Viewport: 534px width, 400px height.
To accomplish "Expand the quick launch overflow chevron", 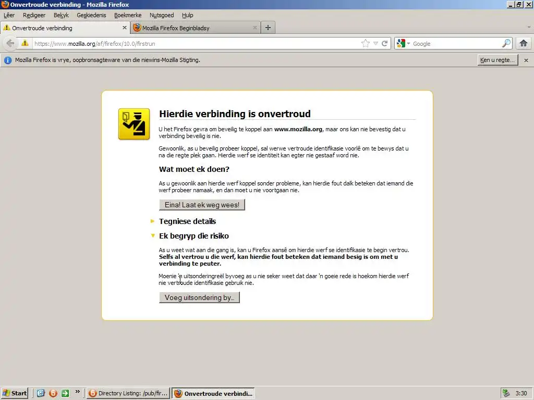I will (78, 392).
